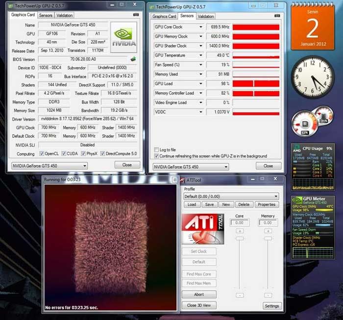Screen dimensions: 343x320
Task: Open the GPU Load sensor dropdown
Action: pos(200,84)
